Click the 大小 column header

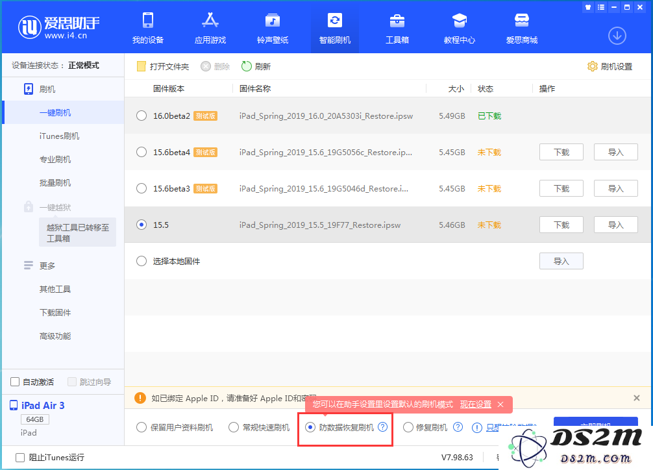[x=456, y=89]
